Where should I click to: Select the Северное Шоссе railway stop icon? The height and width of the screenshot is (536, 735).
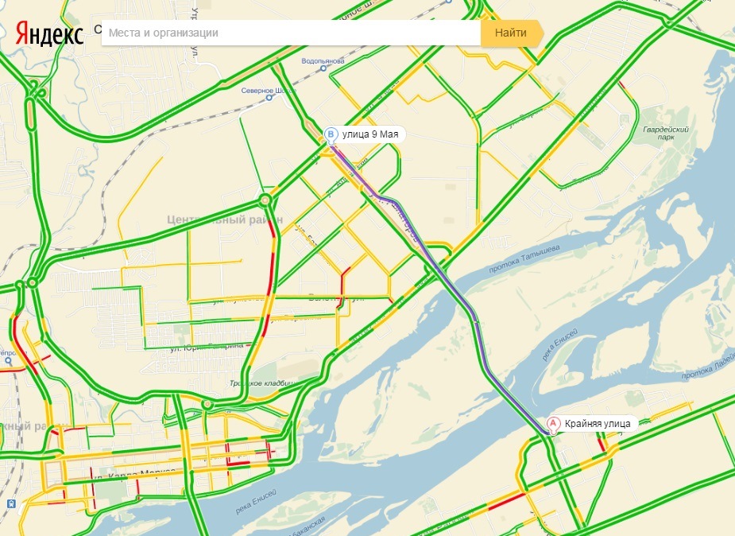tap(269, 98)
